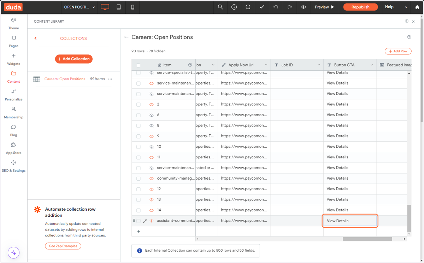Check the community-manag row checkbox
The image size is (424, 263).
139,179
